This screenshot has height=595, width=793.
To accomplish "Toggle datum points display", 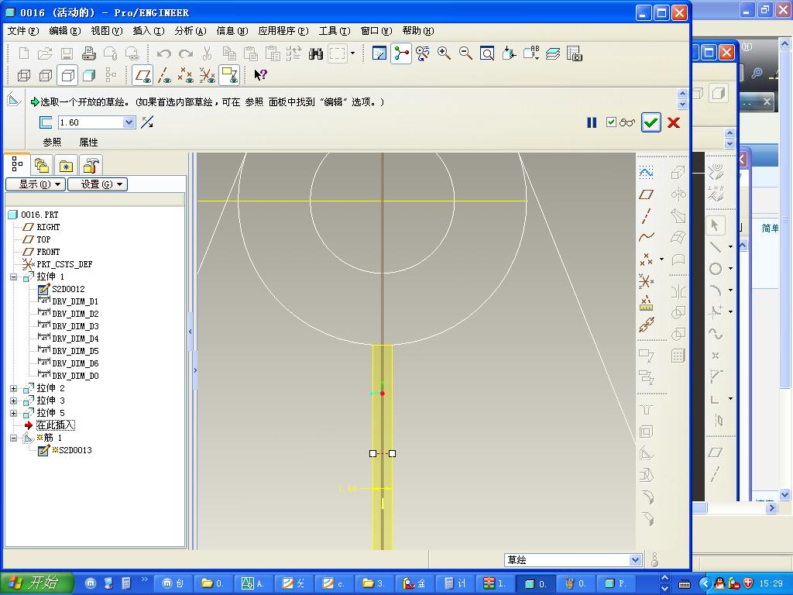I will click(x=185, y=76).
